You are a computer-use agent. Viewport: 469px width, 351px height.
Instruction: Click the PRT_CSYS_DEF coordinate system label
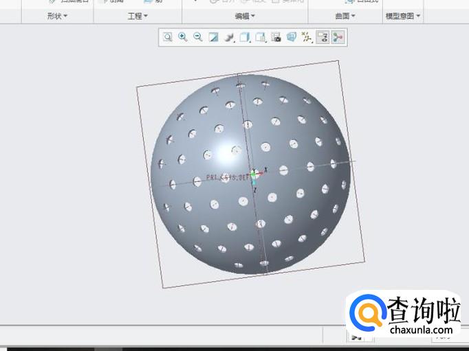[226, 177]
